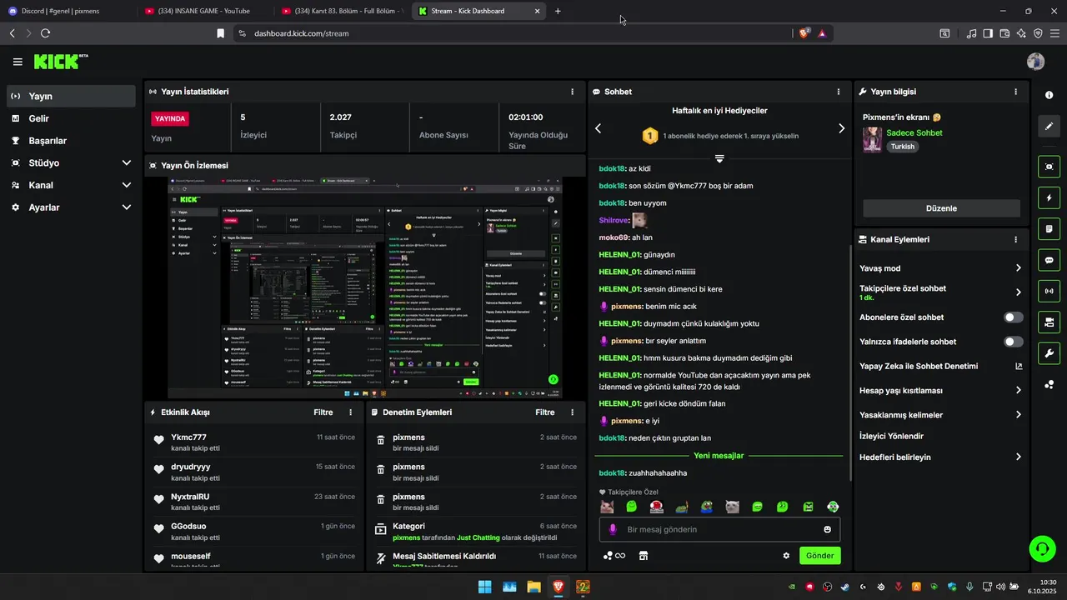Image resolution: width=1067 pixels, height=600 pixels.
Task: Click the pencil edit icon in the right toolbar
Action: pyautogui.click(x=1049, y=126)
